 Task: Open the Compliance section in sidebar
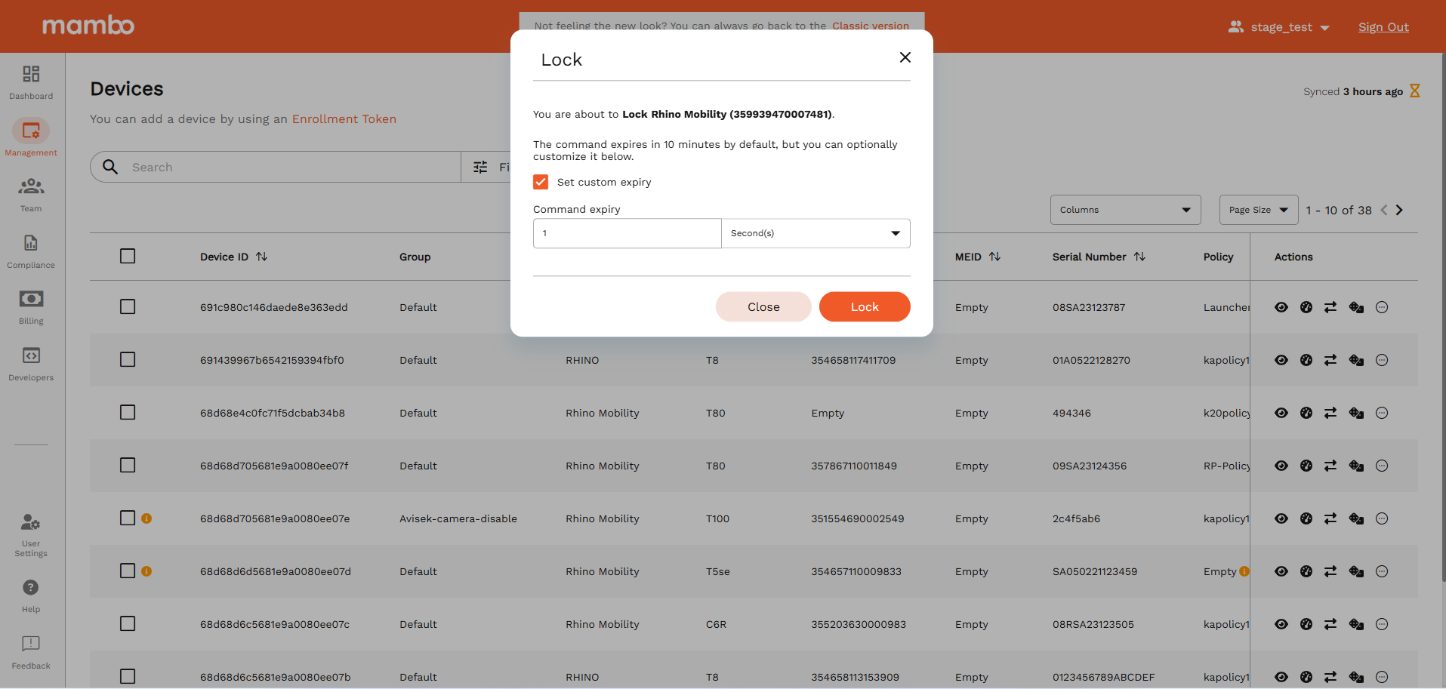(x=31, y=244)
